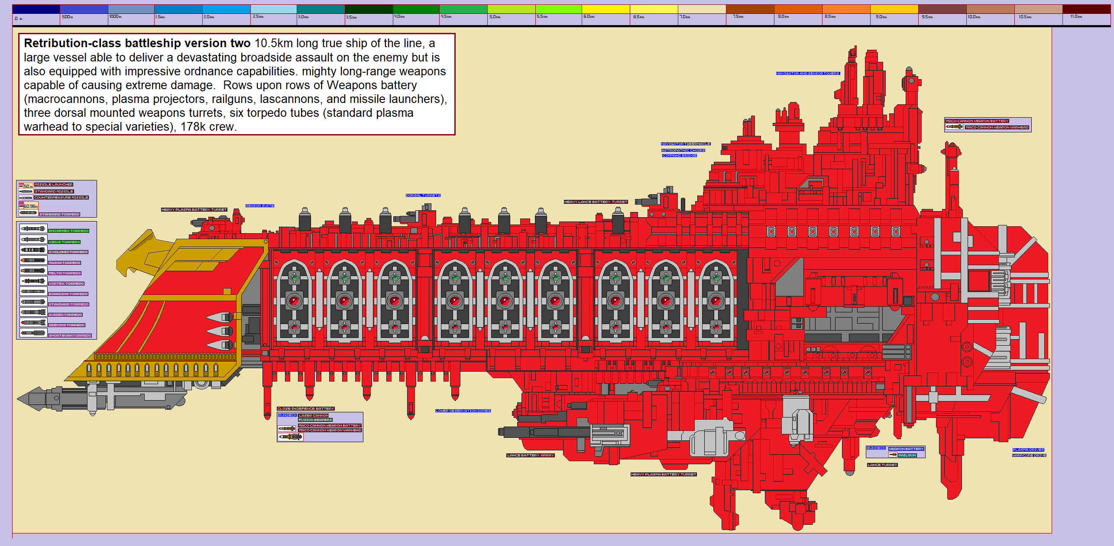Click the Melta Torpedo icon
The width and height of the screenshot is (1114, 546).
33,270
